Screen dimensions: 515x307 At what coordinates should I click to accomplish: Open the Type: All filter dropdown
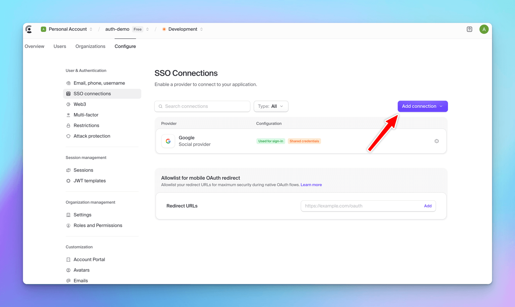(271, 106)
